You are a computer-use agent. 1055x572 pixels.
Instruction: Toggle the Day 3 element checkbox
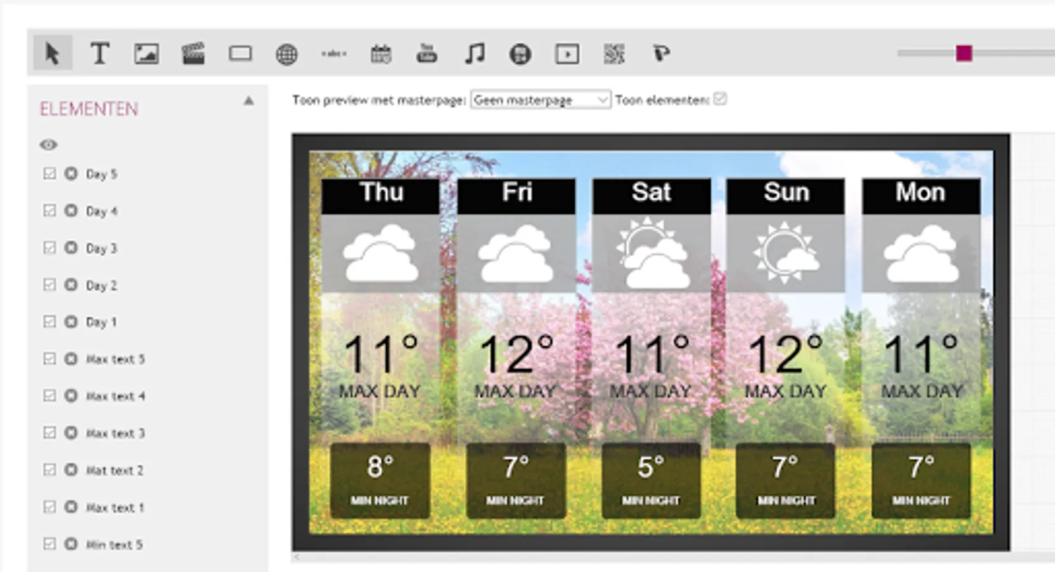(x=49, y=248)
